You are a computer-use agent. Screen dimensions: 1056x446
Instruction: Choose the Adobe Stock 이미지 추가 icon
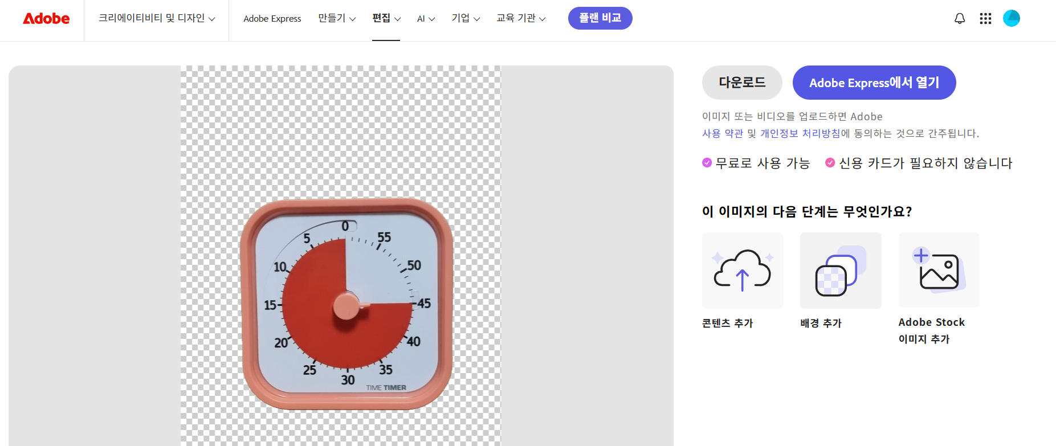point(939,271)
